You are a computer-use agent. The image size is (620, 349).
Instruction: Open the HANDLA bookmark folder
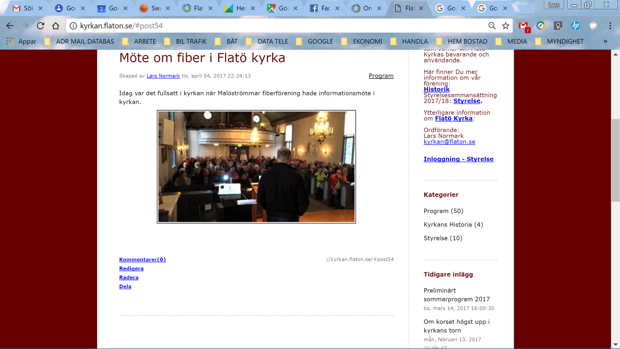coord(409,42)
